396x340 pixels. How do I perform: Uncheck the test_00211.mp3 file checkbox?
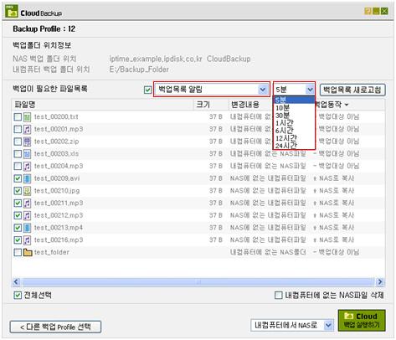(x=18, y=203)
